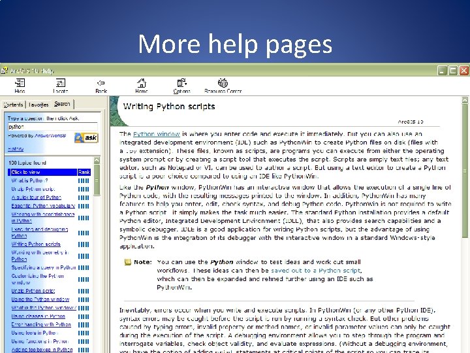Open 'Working with geodatabases in Python' result
The image size is (470, 353).
pos(43,217)
